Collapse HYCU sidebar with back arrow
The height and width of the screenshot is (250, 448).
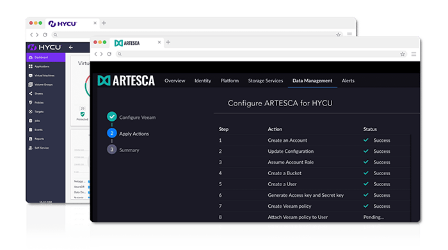71,47
